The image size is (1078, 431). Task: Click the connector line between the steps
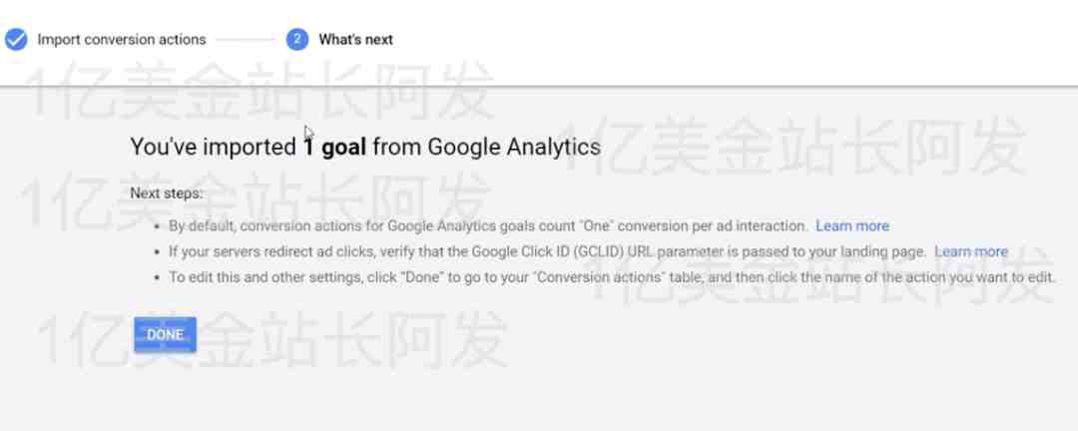(x=246, y=40)
